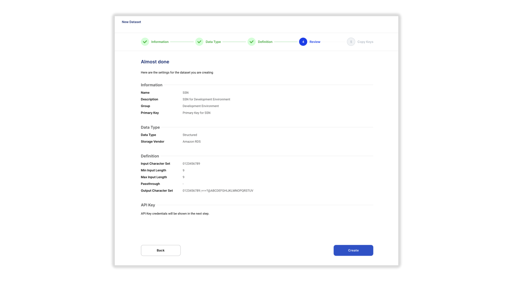
Task: Click the Min Input Length value 9
Action: coord(184,170)
